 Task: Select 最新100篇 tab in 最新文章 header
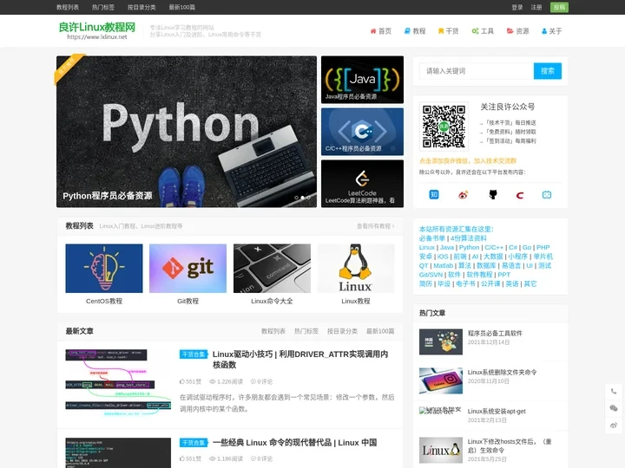[x=380, y=331]
